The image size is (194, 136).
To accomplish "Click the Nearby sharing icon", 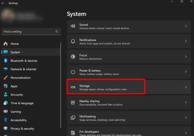I will point(73,102).
